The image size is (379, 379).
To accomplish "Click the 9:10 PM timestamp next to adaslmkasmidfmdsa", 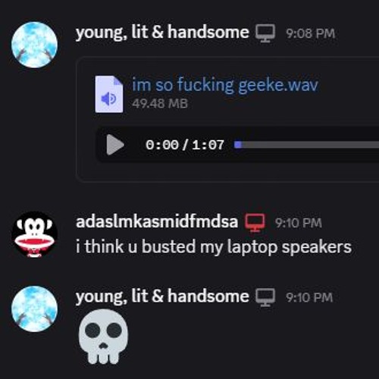I will tap(299, 223).
